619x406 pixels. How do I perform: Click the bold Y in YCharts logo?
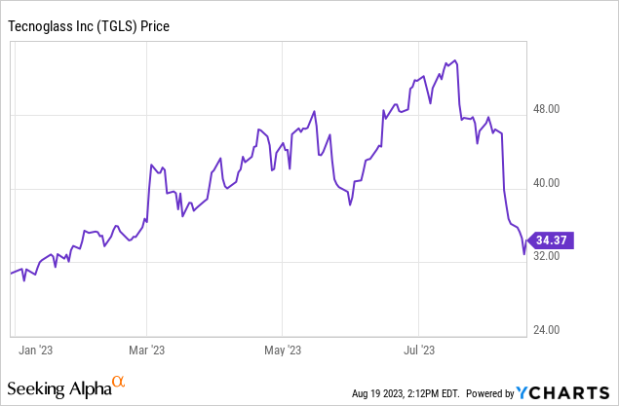click(x=523, y=392)
